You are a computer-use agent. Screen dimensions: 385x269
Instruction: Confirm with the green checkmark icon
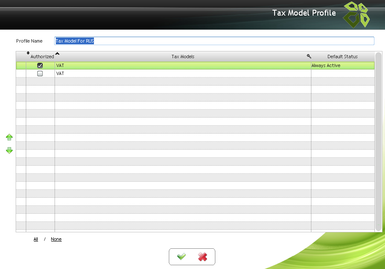181,257
